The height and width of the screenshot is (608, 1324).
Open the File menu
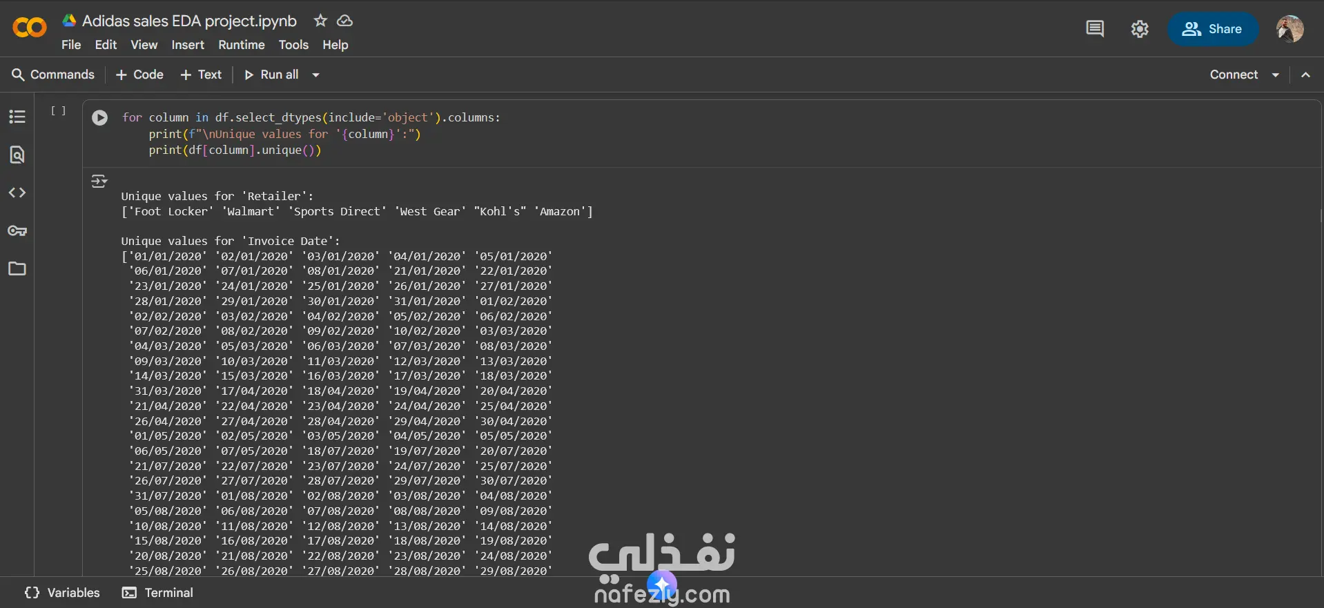71,45
